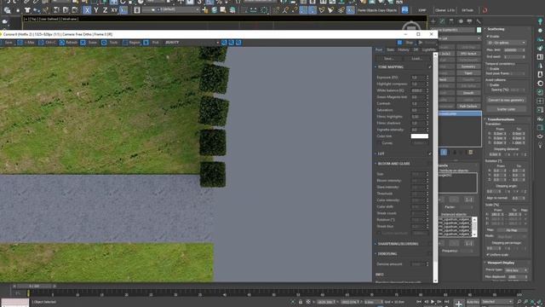Open the Previz type dropdown

click(x=516, y=270)
